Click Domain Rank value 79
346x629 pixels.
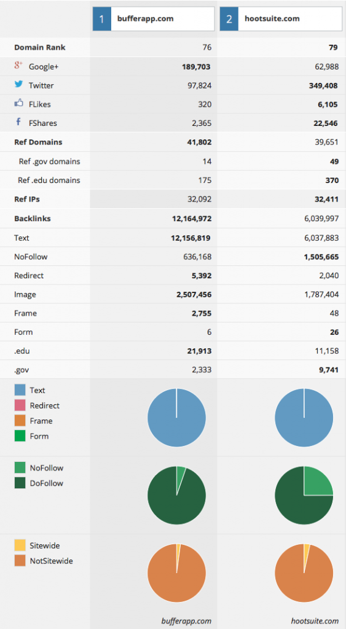pos(334,48)
